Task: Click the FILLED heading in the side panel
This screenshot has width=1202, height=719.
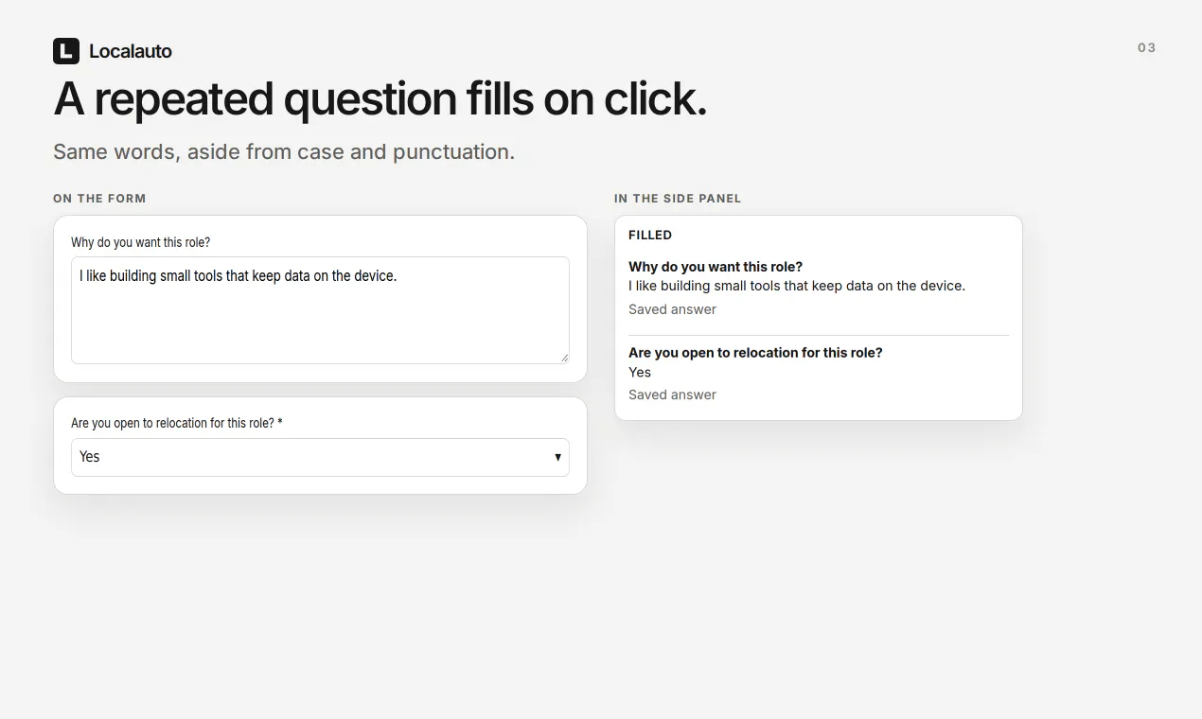Action: click(650, 235)
